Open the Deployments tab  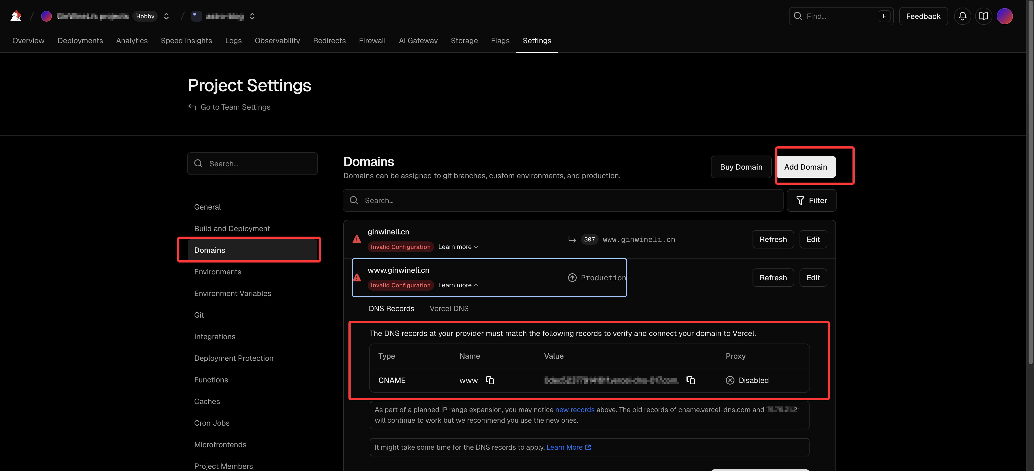80,41
